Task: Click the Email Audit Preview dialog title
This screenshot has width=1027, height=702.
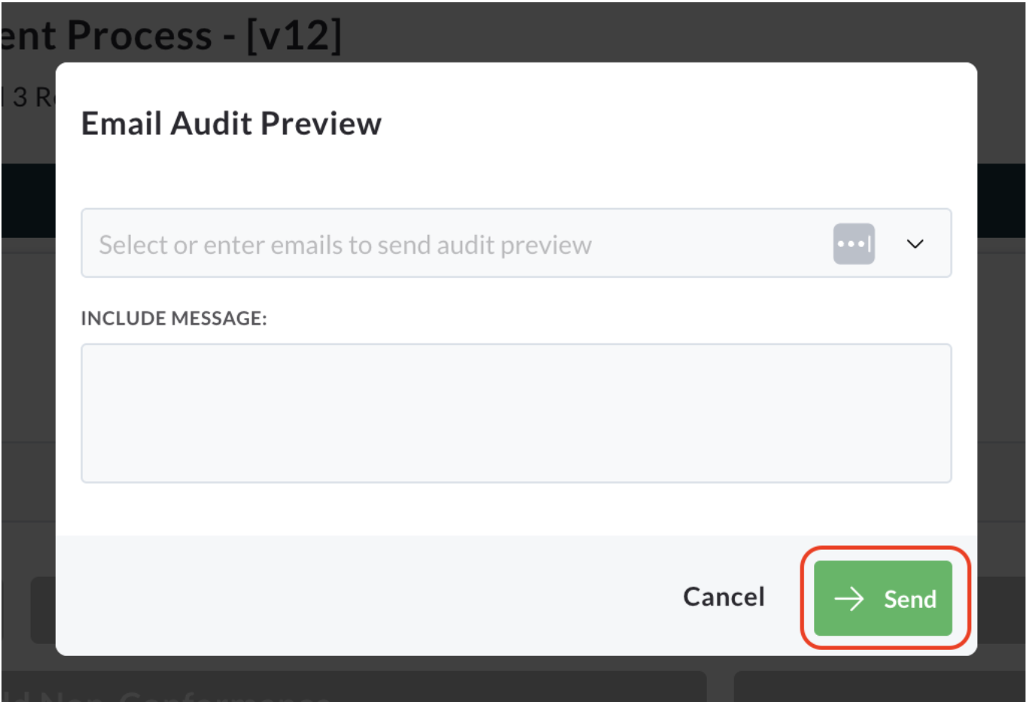Action: pos(231,124)
